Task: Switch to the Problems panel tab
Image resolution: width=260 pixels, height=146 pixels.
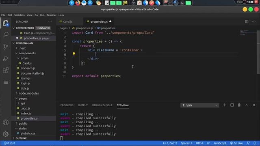Action: (x=67, y=105)
